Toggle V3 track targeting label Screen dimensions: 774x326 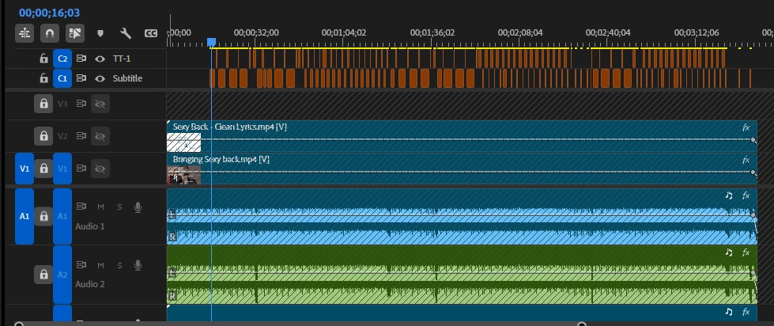point(62,104)
